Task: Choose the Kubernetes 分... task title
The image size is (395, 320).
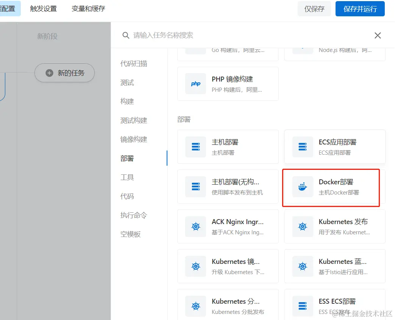Action: click(x=236, y=301)
